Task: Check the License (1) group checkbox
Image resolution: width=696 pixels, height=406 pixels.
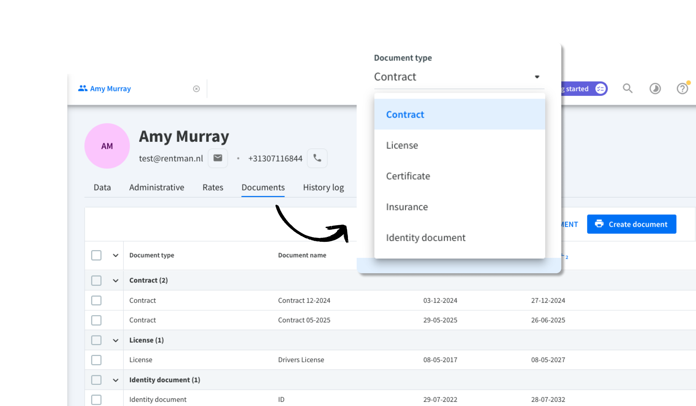Action: (x=96, y=340)
